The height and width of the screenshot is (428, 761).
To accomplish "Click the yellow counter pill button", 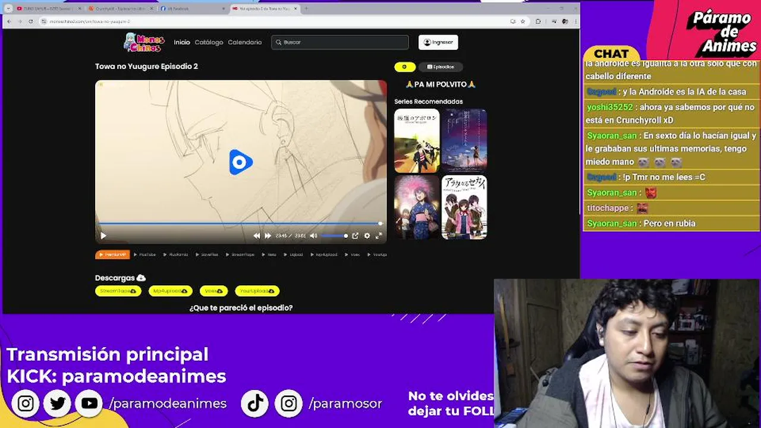I will (x=405, y=67).
